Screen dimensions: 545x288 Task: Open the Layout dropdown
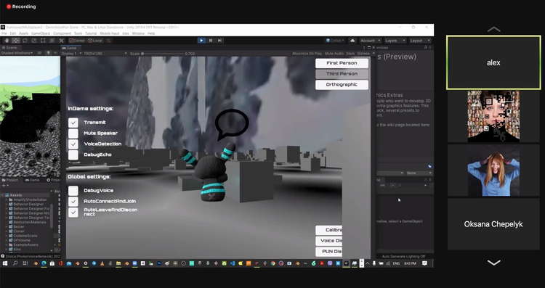point(420,41)
